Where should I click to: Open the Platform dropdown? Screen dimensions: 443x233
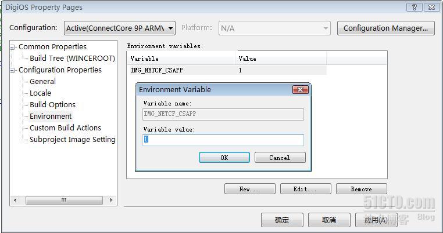274,28
